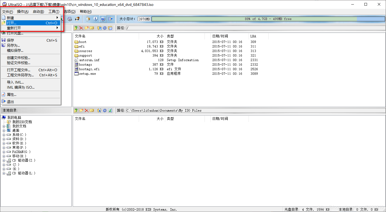Click the red X delete icon in the ISO pane toolbar

[x=81, y=28]
